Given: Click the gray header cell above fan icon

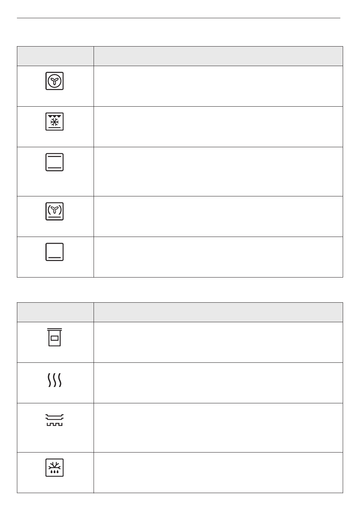Looking at the screenshot, I should click(55, 56).
